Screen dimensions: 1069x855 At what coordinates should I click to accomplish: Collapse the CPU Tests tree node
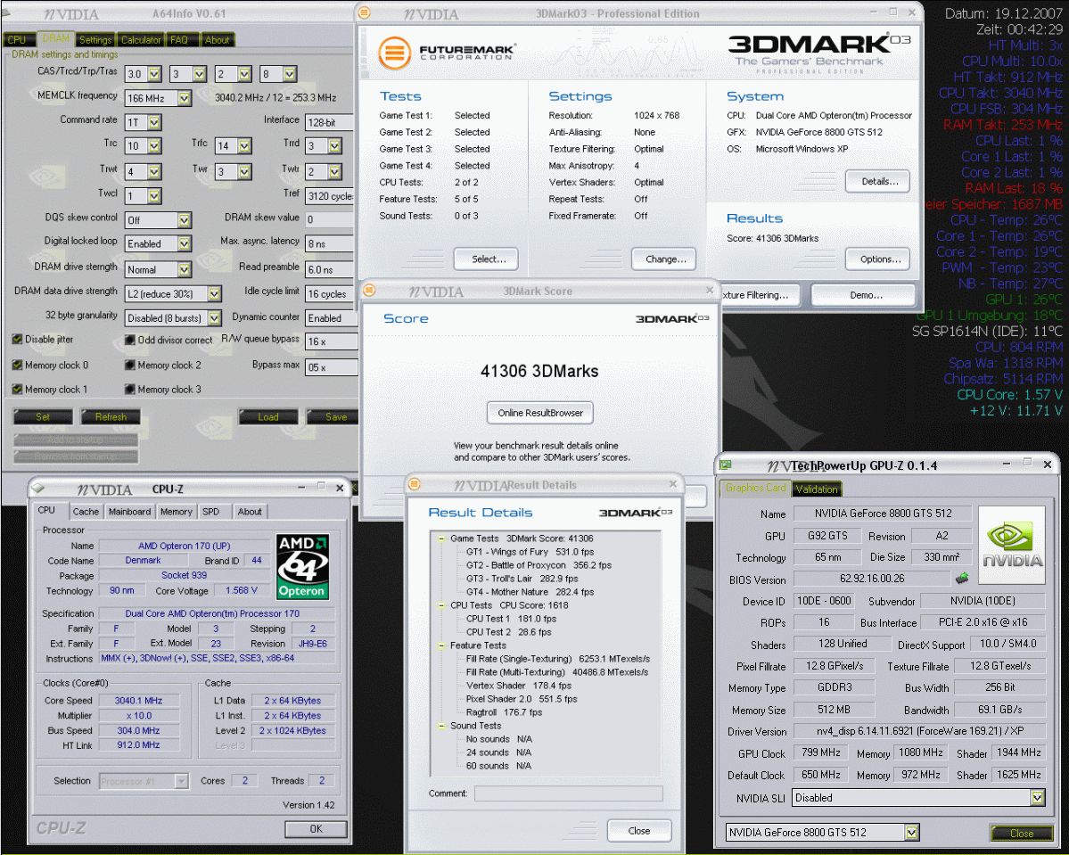[442, 604]
